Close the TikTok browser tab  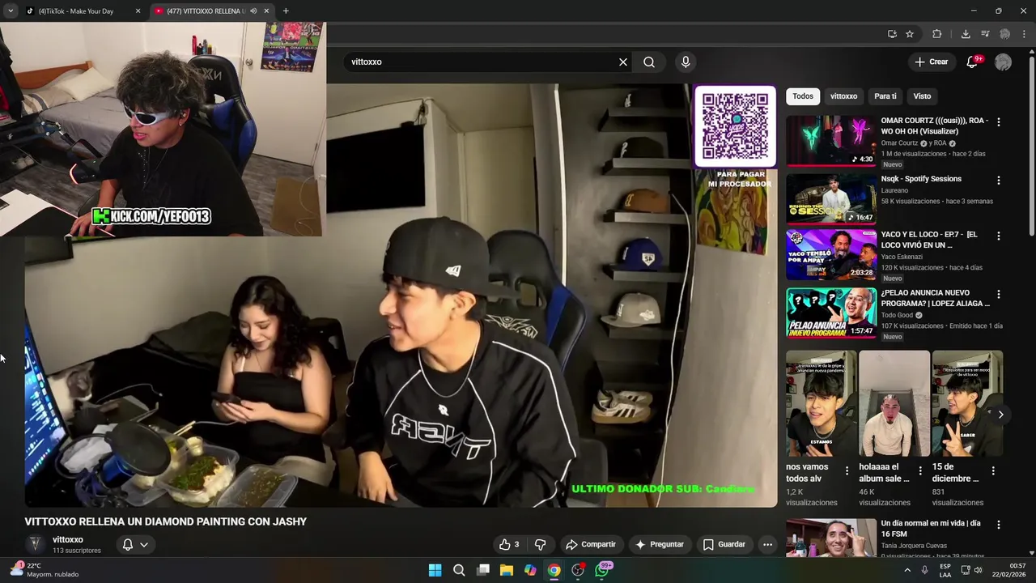pyautogui.click(x=138, y=11)
